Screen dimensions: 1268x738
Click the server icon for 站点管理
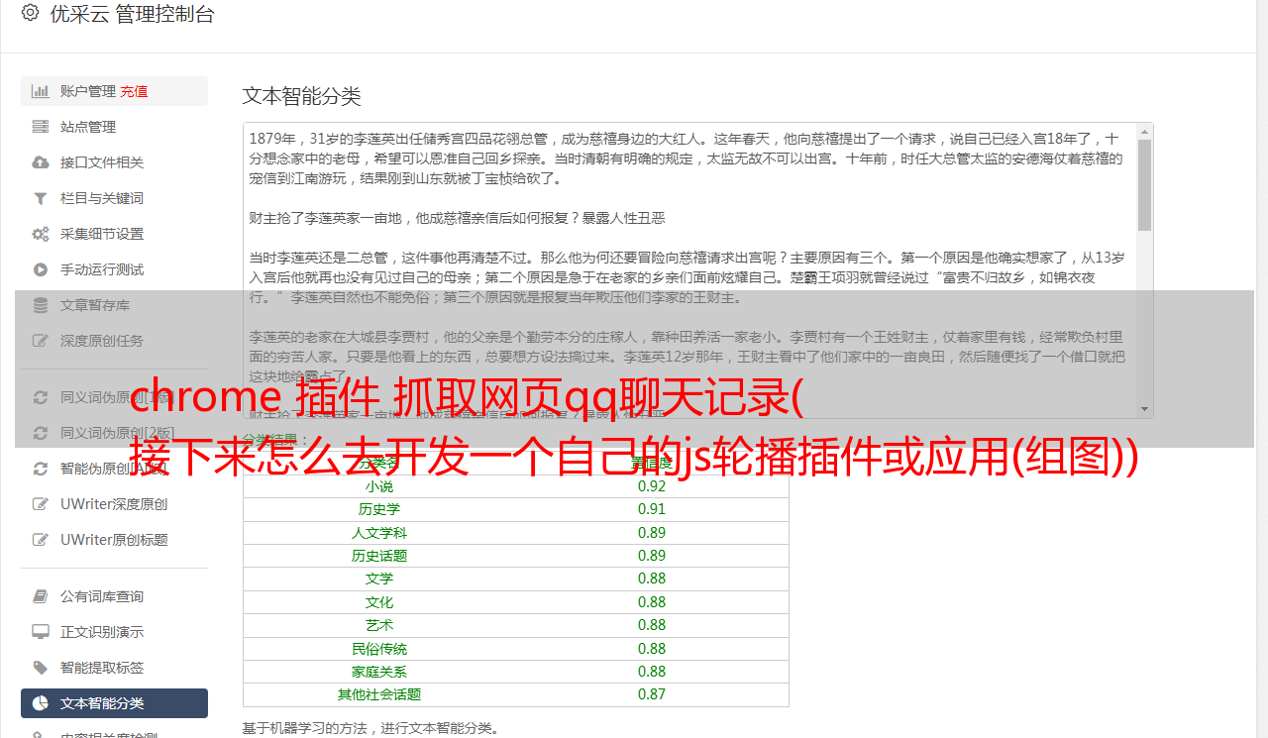pyautogui.click(x=40, y=127)
